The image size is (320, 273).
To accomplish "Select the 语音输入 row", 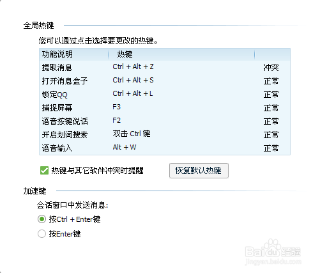I will [x=165, y=148].
